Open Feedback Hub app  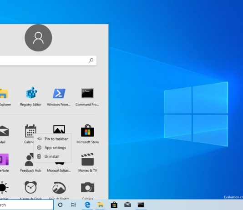30,162
